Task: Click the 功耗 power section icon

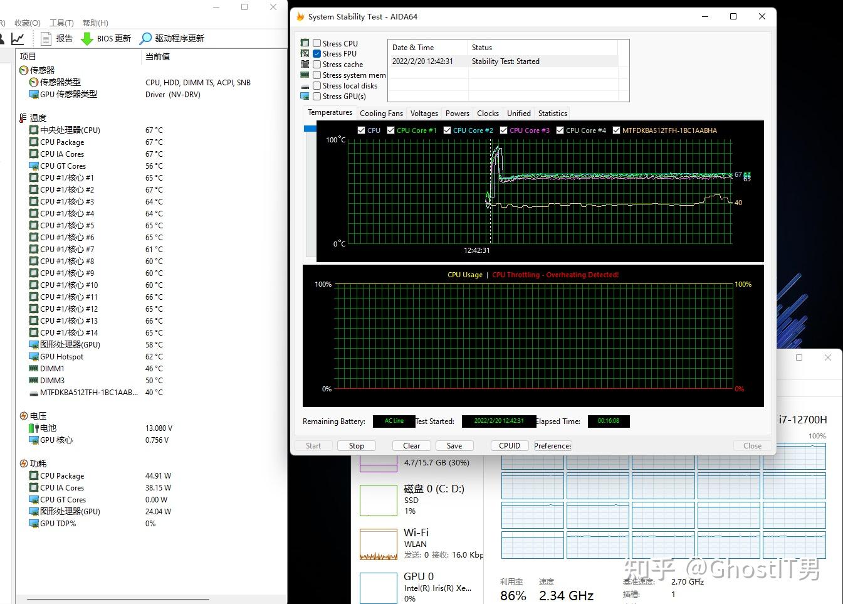Action: click(x=24, y=464)
